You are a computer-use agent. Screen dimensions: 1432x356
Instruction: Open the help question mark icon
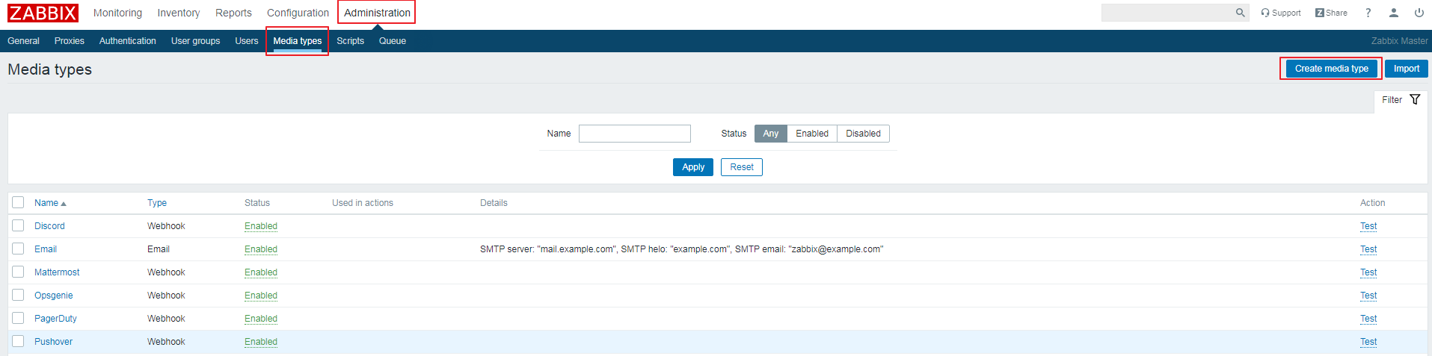click(1368, 13)
